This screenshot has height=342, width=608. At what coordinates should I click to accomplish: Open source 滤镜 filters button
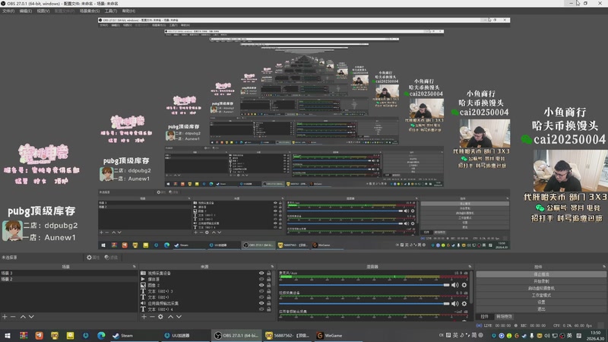click(x=111, y=258)
